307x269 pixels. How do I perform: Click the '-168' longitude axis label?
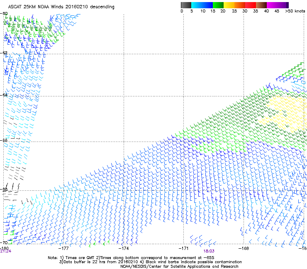click(x=244, y=248)
